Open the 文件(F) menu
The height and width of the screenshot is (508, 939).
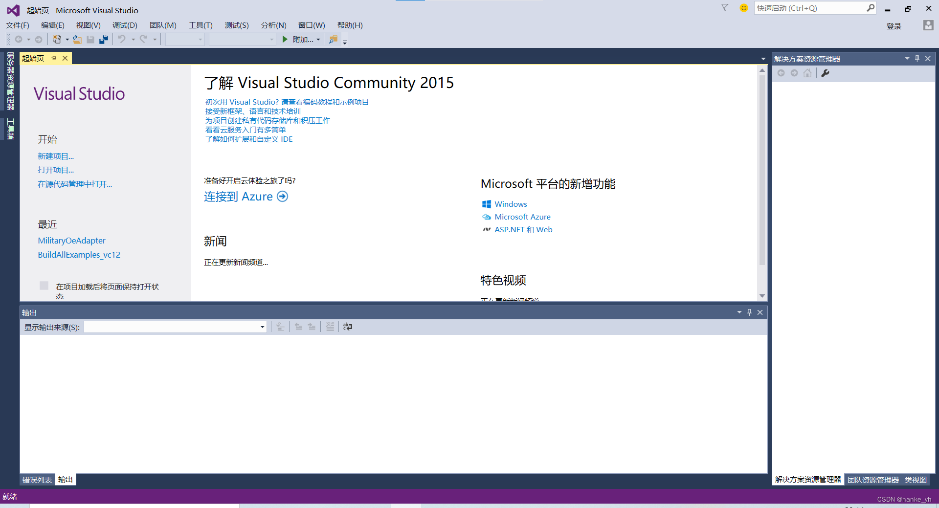coord(18,25)
